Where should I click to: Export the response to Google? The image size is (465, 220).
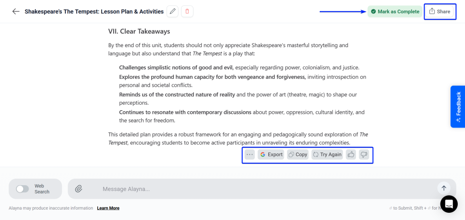pyautogui.click(x=271, y=155)
